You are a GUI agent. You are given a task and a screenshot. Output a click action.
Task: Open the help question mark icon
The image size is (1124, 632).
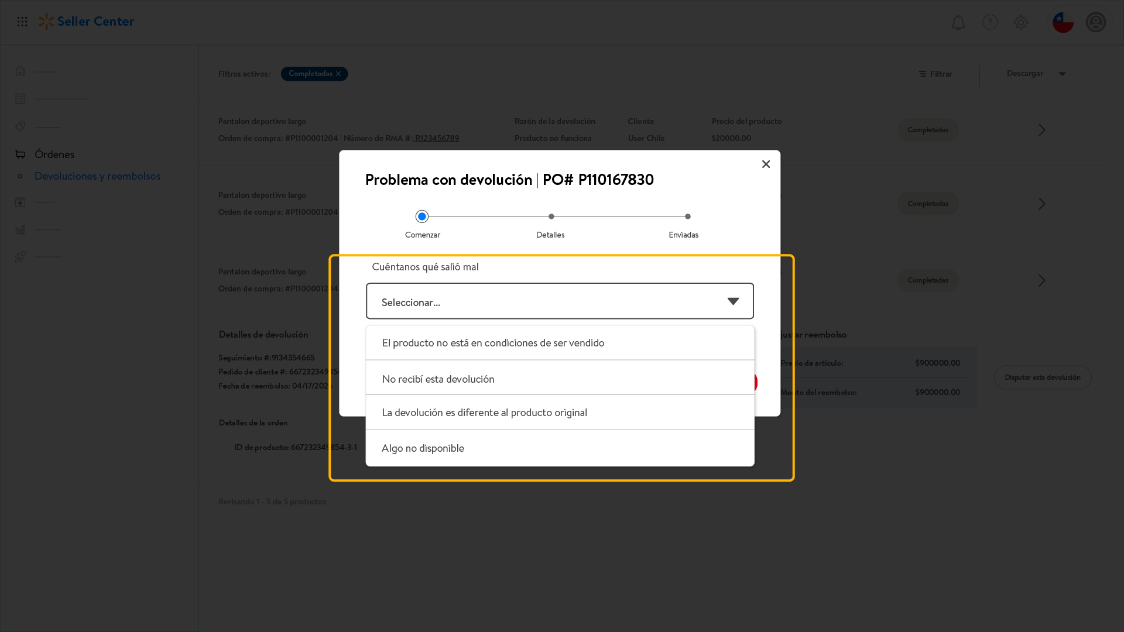pos(990,22)
